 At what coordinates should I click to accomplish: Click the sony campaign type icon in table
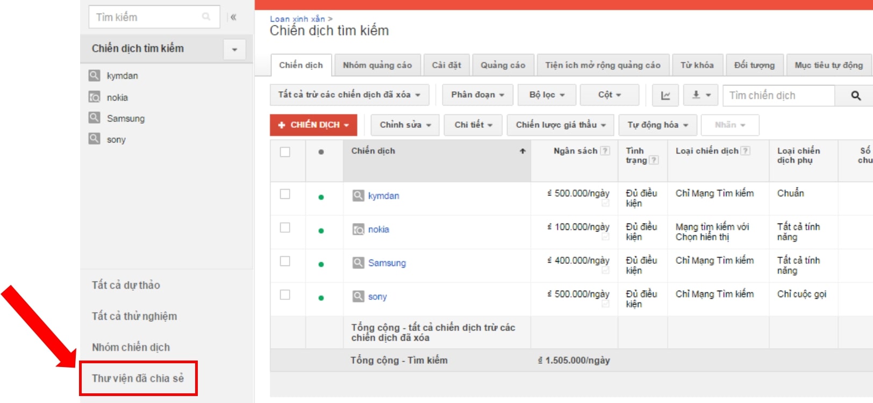(358, 296)
